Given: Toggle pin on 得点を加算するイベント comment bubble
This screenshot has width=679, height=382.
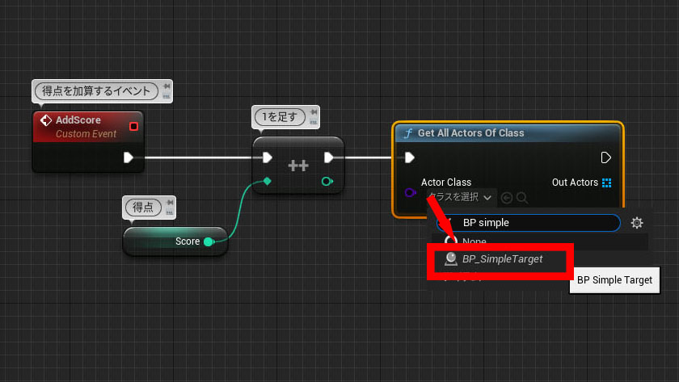Looking at the screenshot, I should 167,86.
